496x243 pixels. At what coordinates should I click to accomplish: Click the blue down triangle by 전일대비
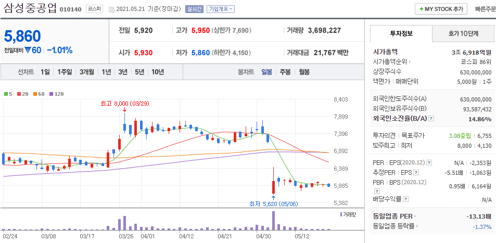(27, 50)
